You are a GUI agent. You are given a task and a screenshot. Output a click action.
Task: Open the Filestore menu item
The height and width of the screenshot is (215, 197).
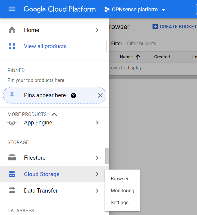click(54, 158)
